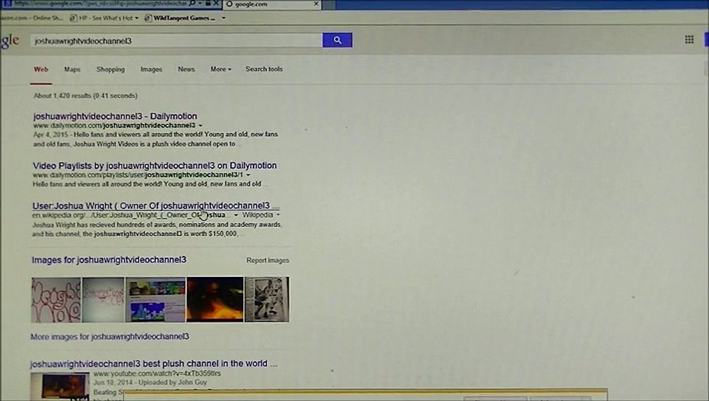Open the Amazon.com Online Shopping favorite
Viewport: 709px width, 401px height.
coord(31,18)
